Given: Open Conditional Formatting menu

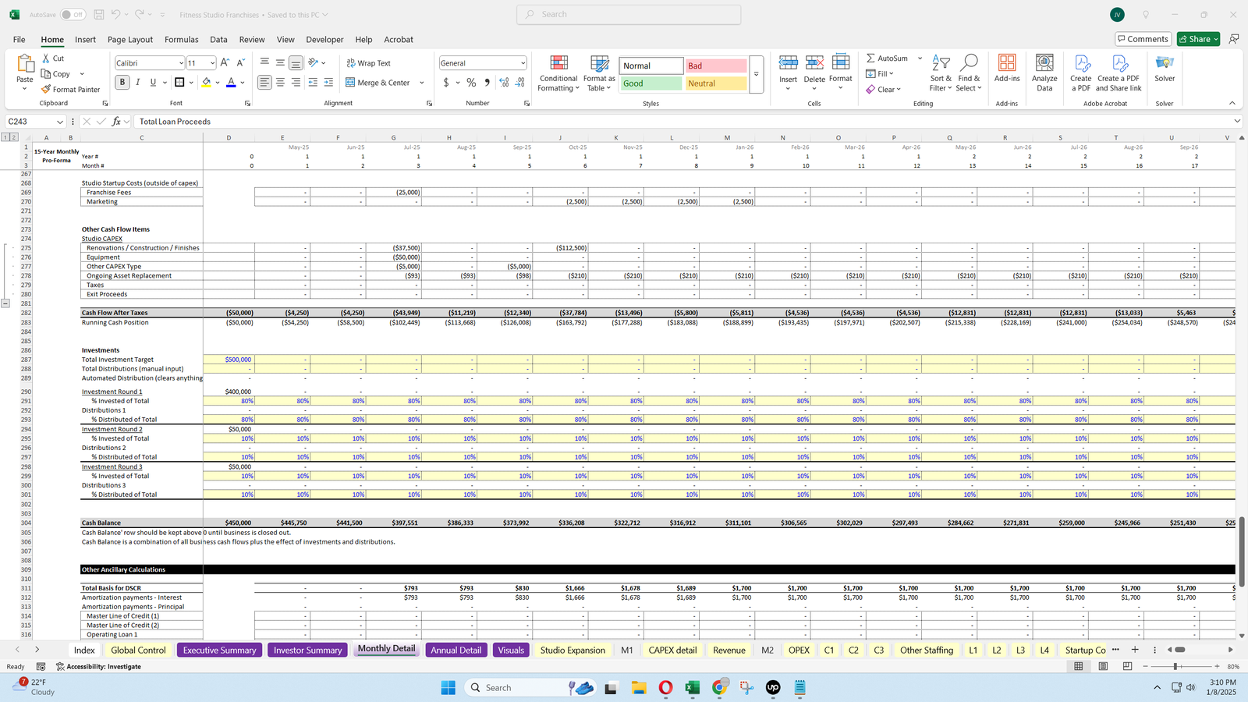Looking at the screenshot, I should pos(558,74).
